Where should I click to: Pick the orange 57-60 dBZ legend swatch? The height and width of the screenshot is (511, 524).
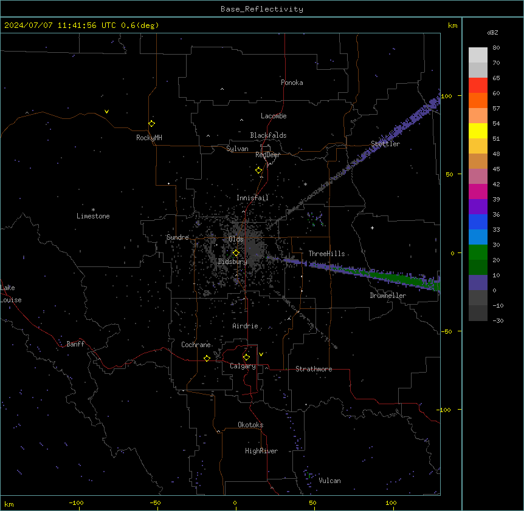click(478, 100)
